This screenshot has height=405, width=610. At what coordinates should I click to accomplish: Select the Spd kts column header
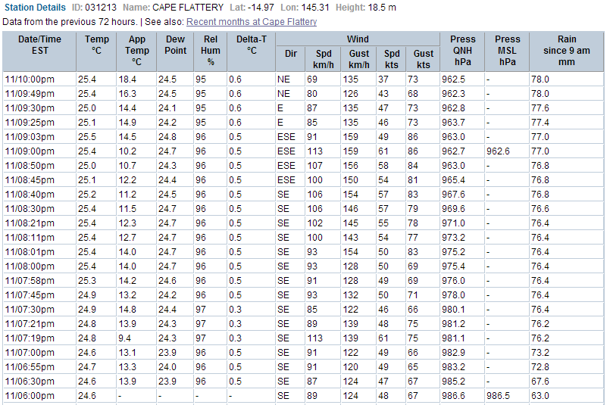392,59
